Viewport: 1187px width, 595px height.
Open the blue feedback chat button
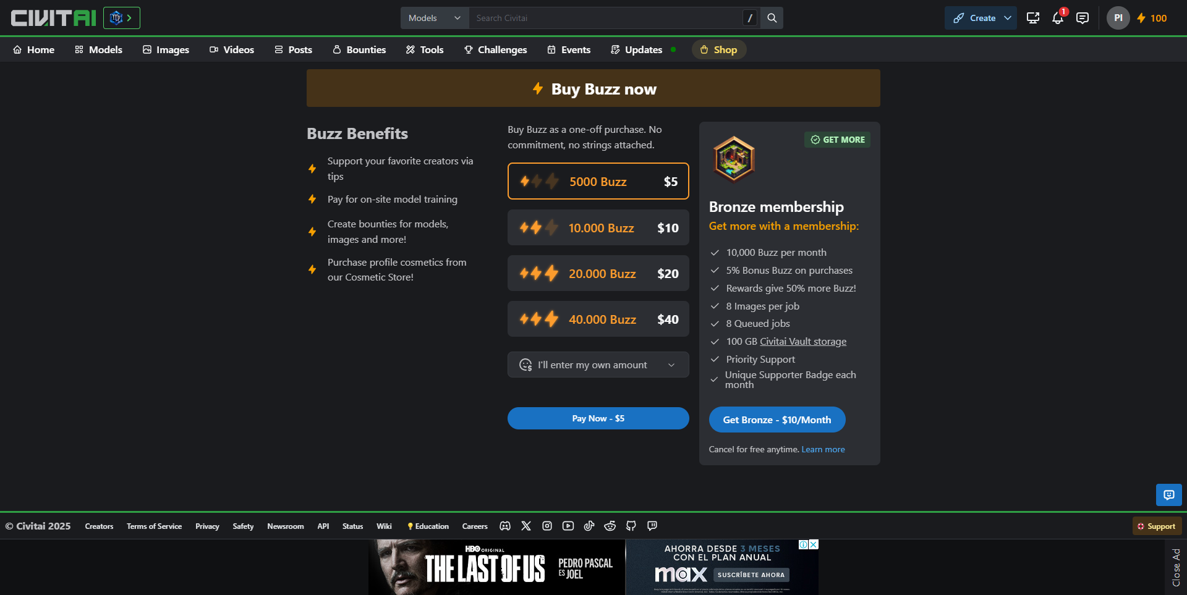click(x=1168, y=495)
